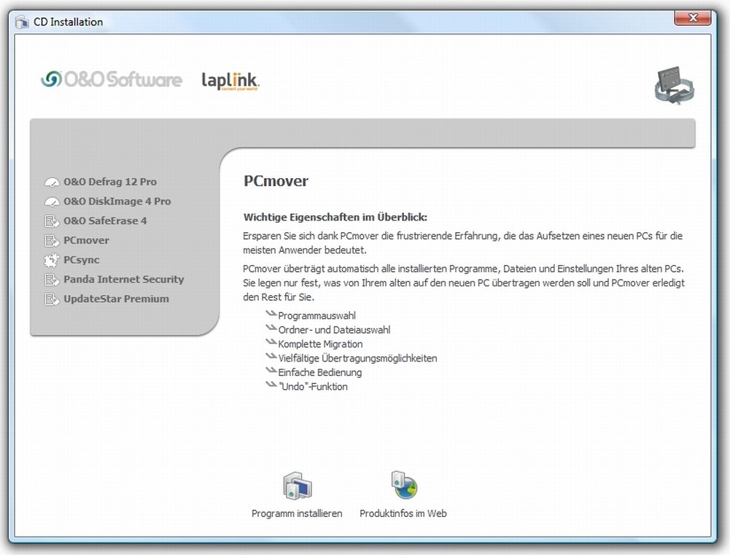Click the Programm installieren label

click(297, 513)
